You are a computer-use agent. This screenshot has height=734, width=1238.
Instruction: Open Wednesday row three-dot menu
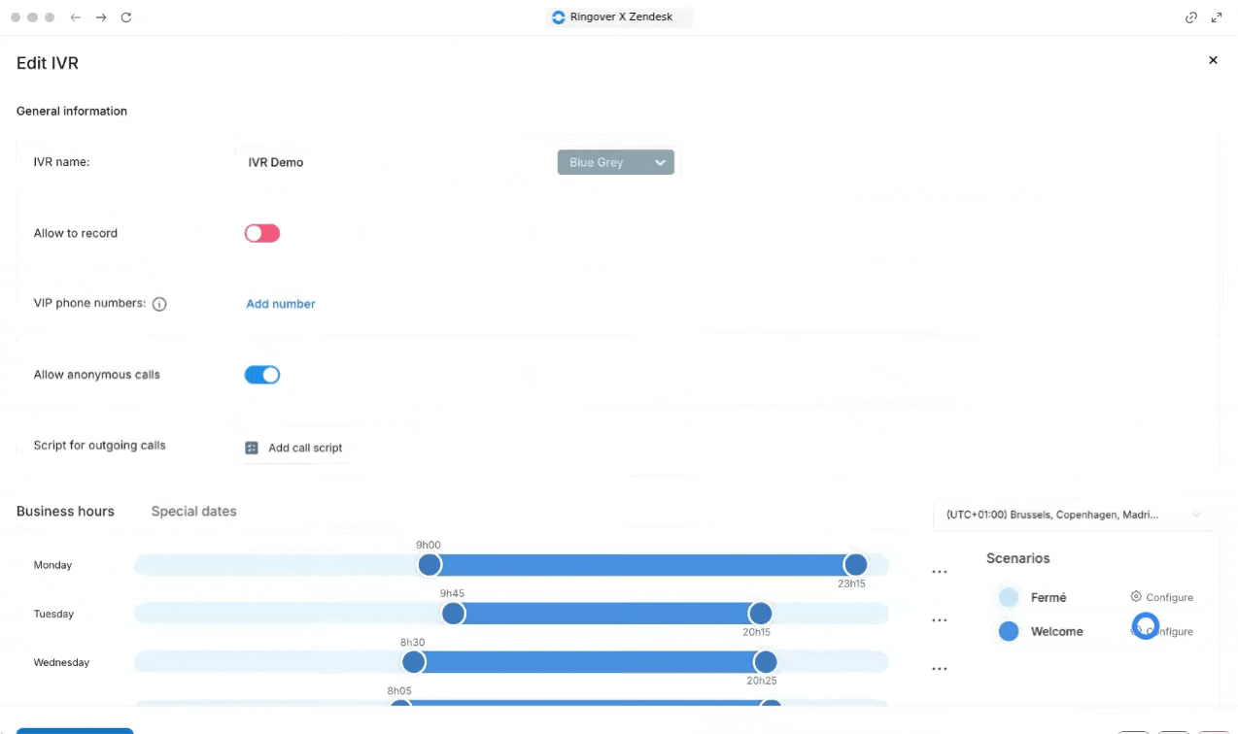pos(939,669)
